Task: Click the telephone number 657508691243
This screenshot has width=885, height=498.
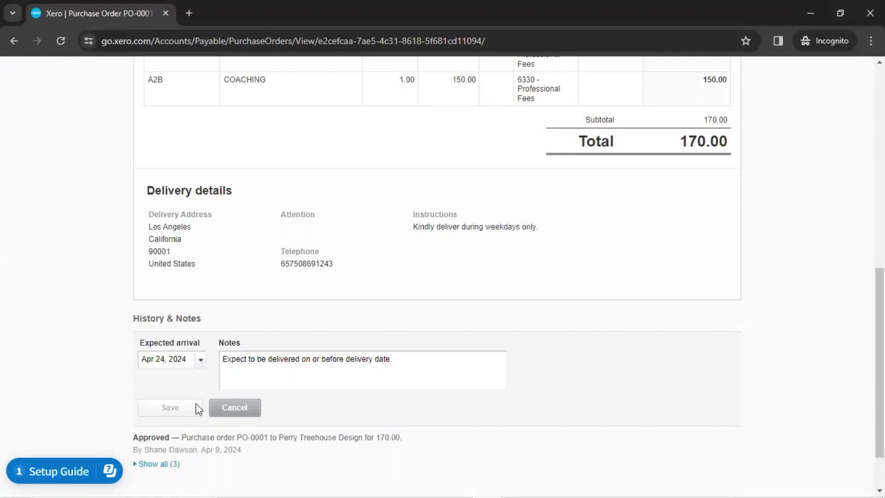Action: [x=307, y=264]
